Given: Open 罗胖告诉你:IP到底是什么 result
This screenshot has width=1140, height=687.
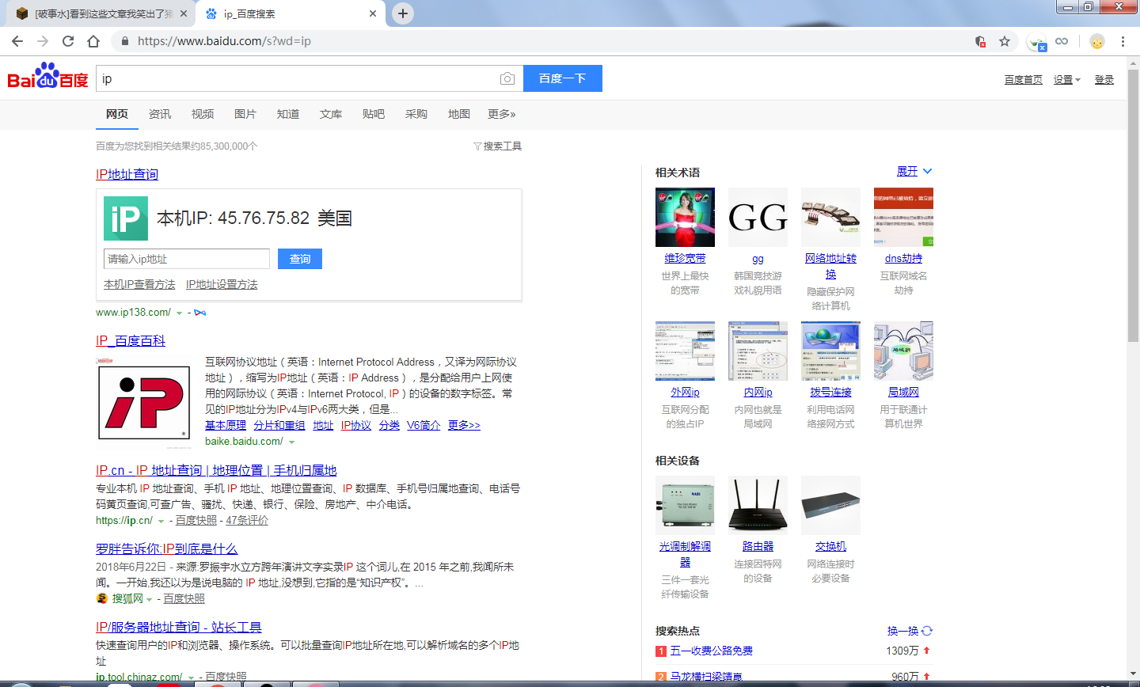Looking at the screenshot, I should point(166,548).
